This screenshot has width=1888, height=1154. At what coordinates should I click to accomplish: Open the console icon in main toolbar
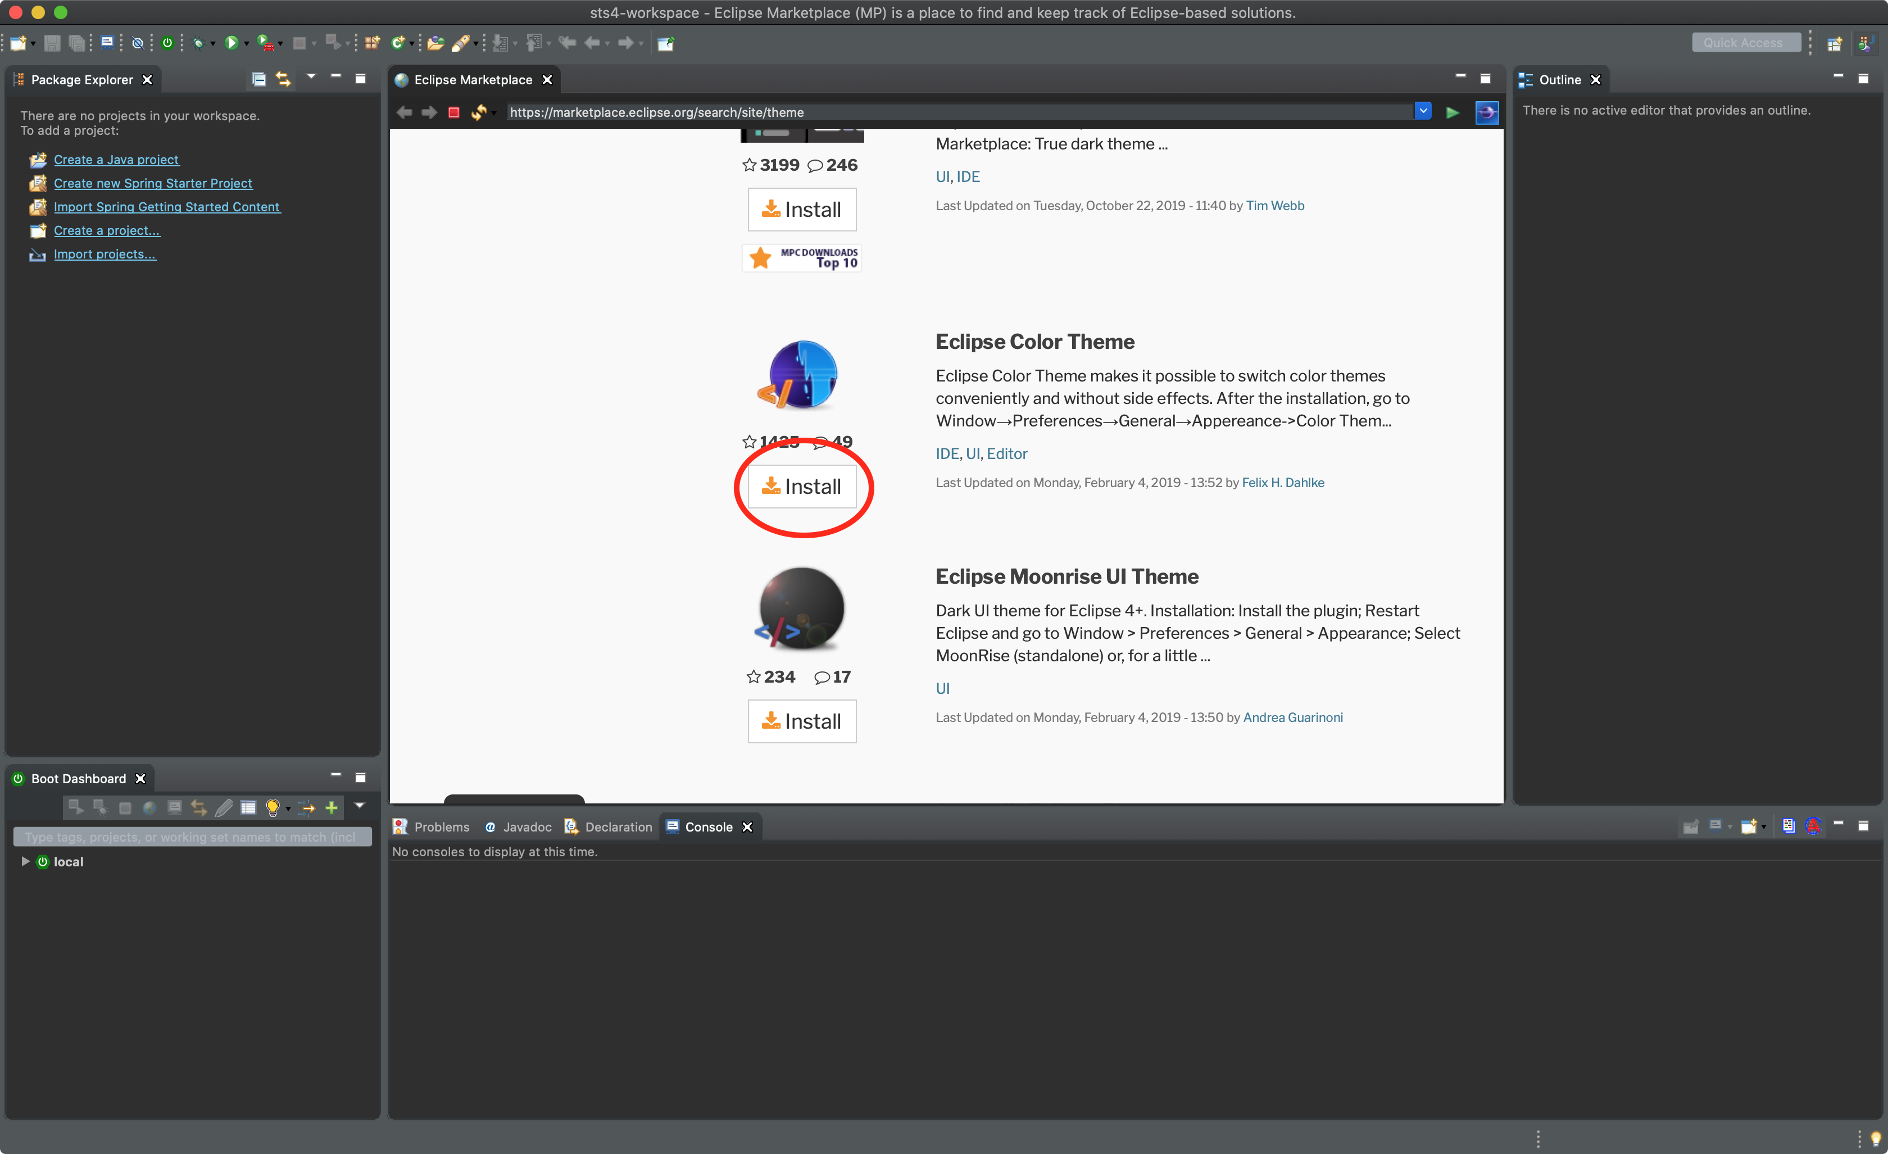[x=107, y=43]
